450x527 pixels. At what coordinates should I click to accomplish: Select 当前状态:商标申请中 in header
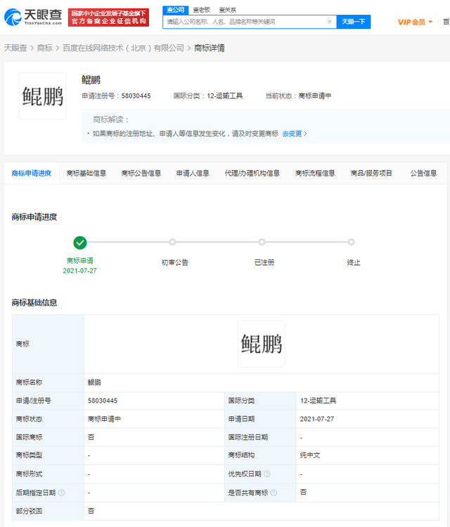click(x=298, y=96)
